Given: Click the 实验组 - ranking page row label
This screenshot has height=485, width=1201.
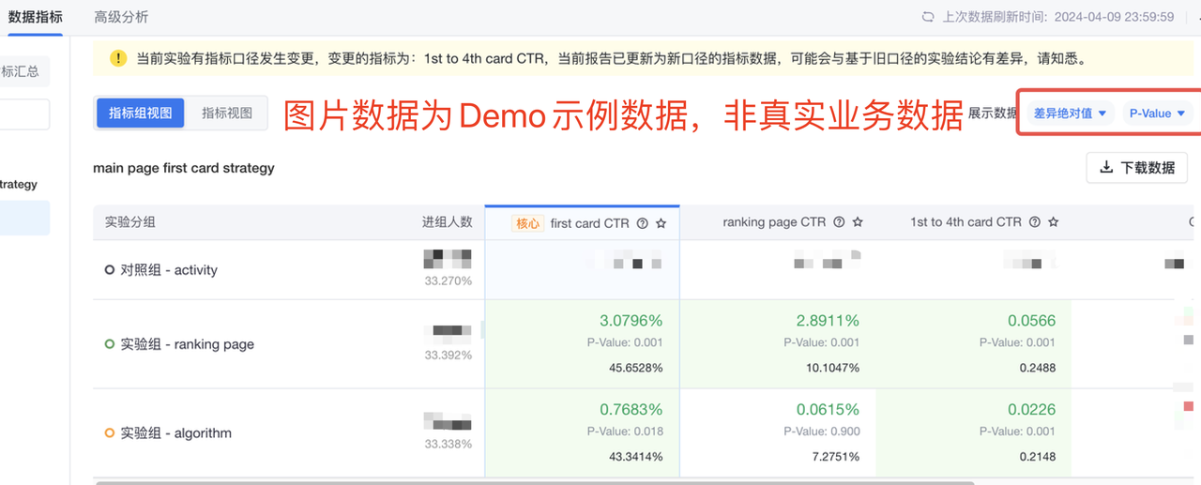Looking at the screenshot, I should click(x=188, y=344).
